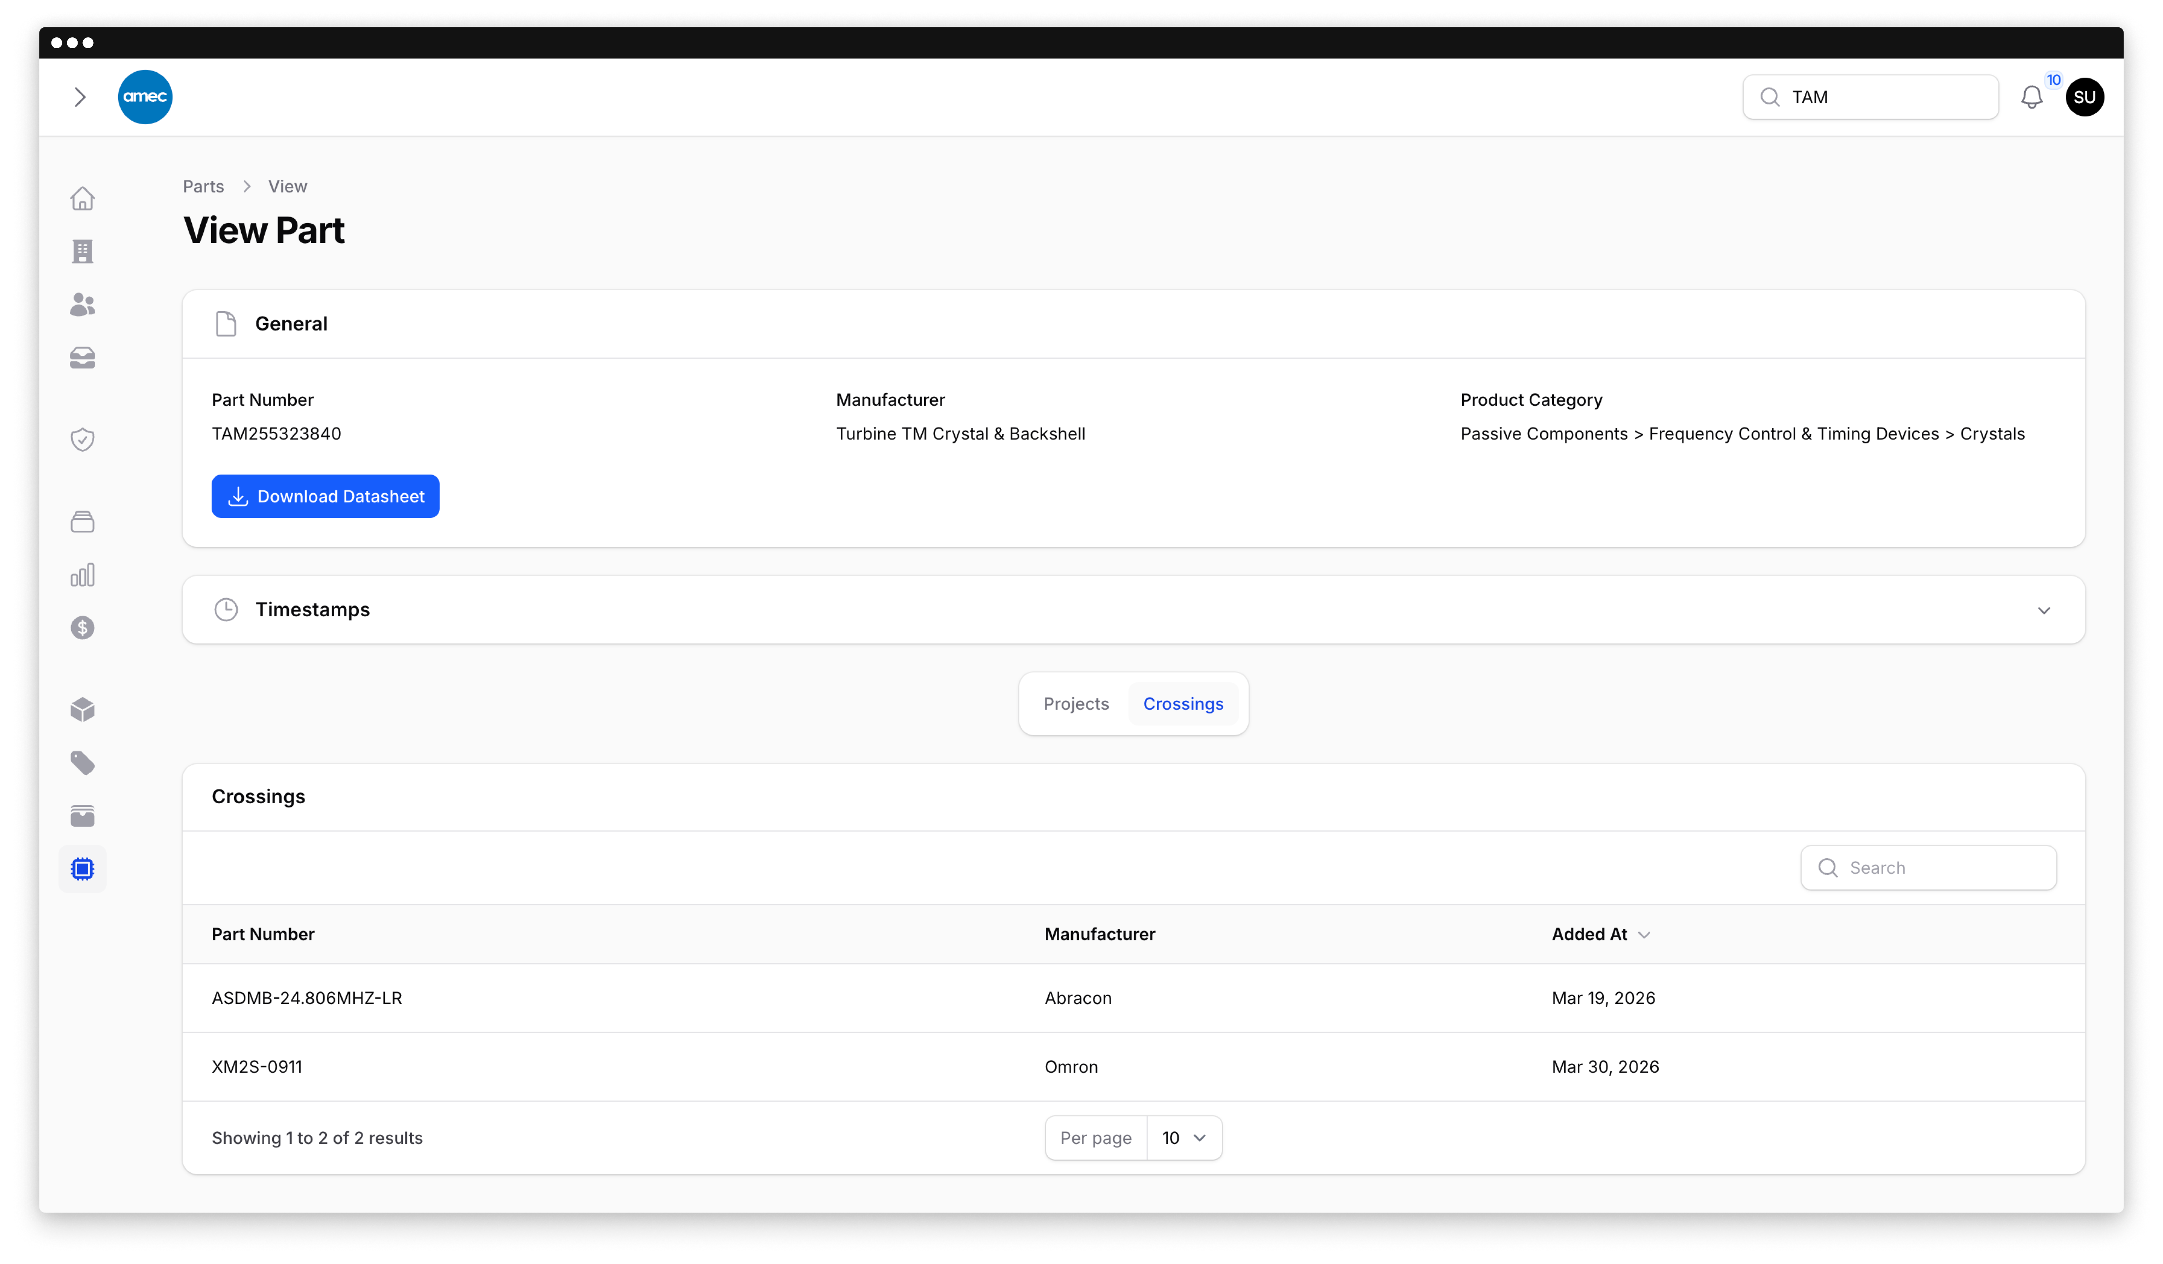
Task: Expand the sidebar with the chevron arrow
Action: [80, 97]
